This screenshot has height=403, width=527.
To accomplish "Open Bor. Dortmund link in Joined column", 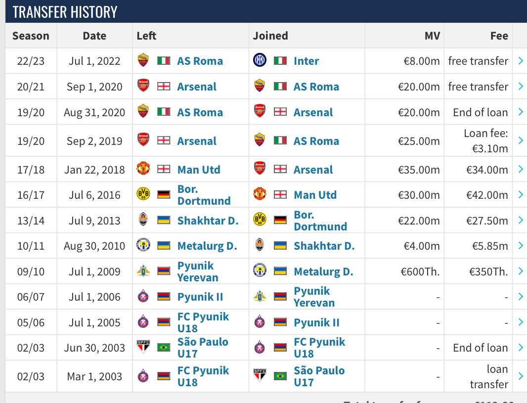I will 320,221.
